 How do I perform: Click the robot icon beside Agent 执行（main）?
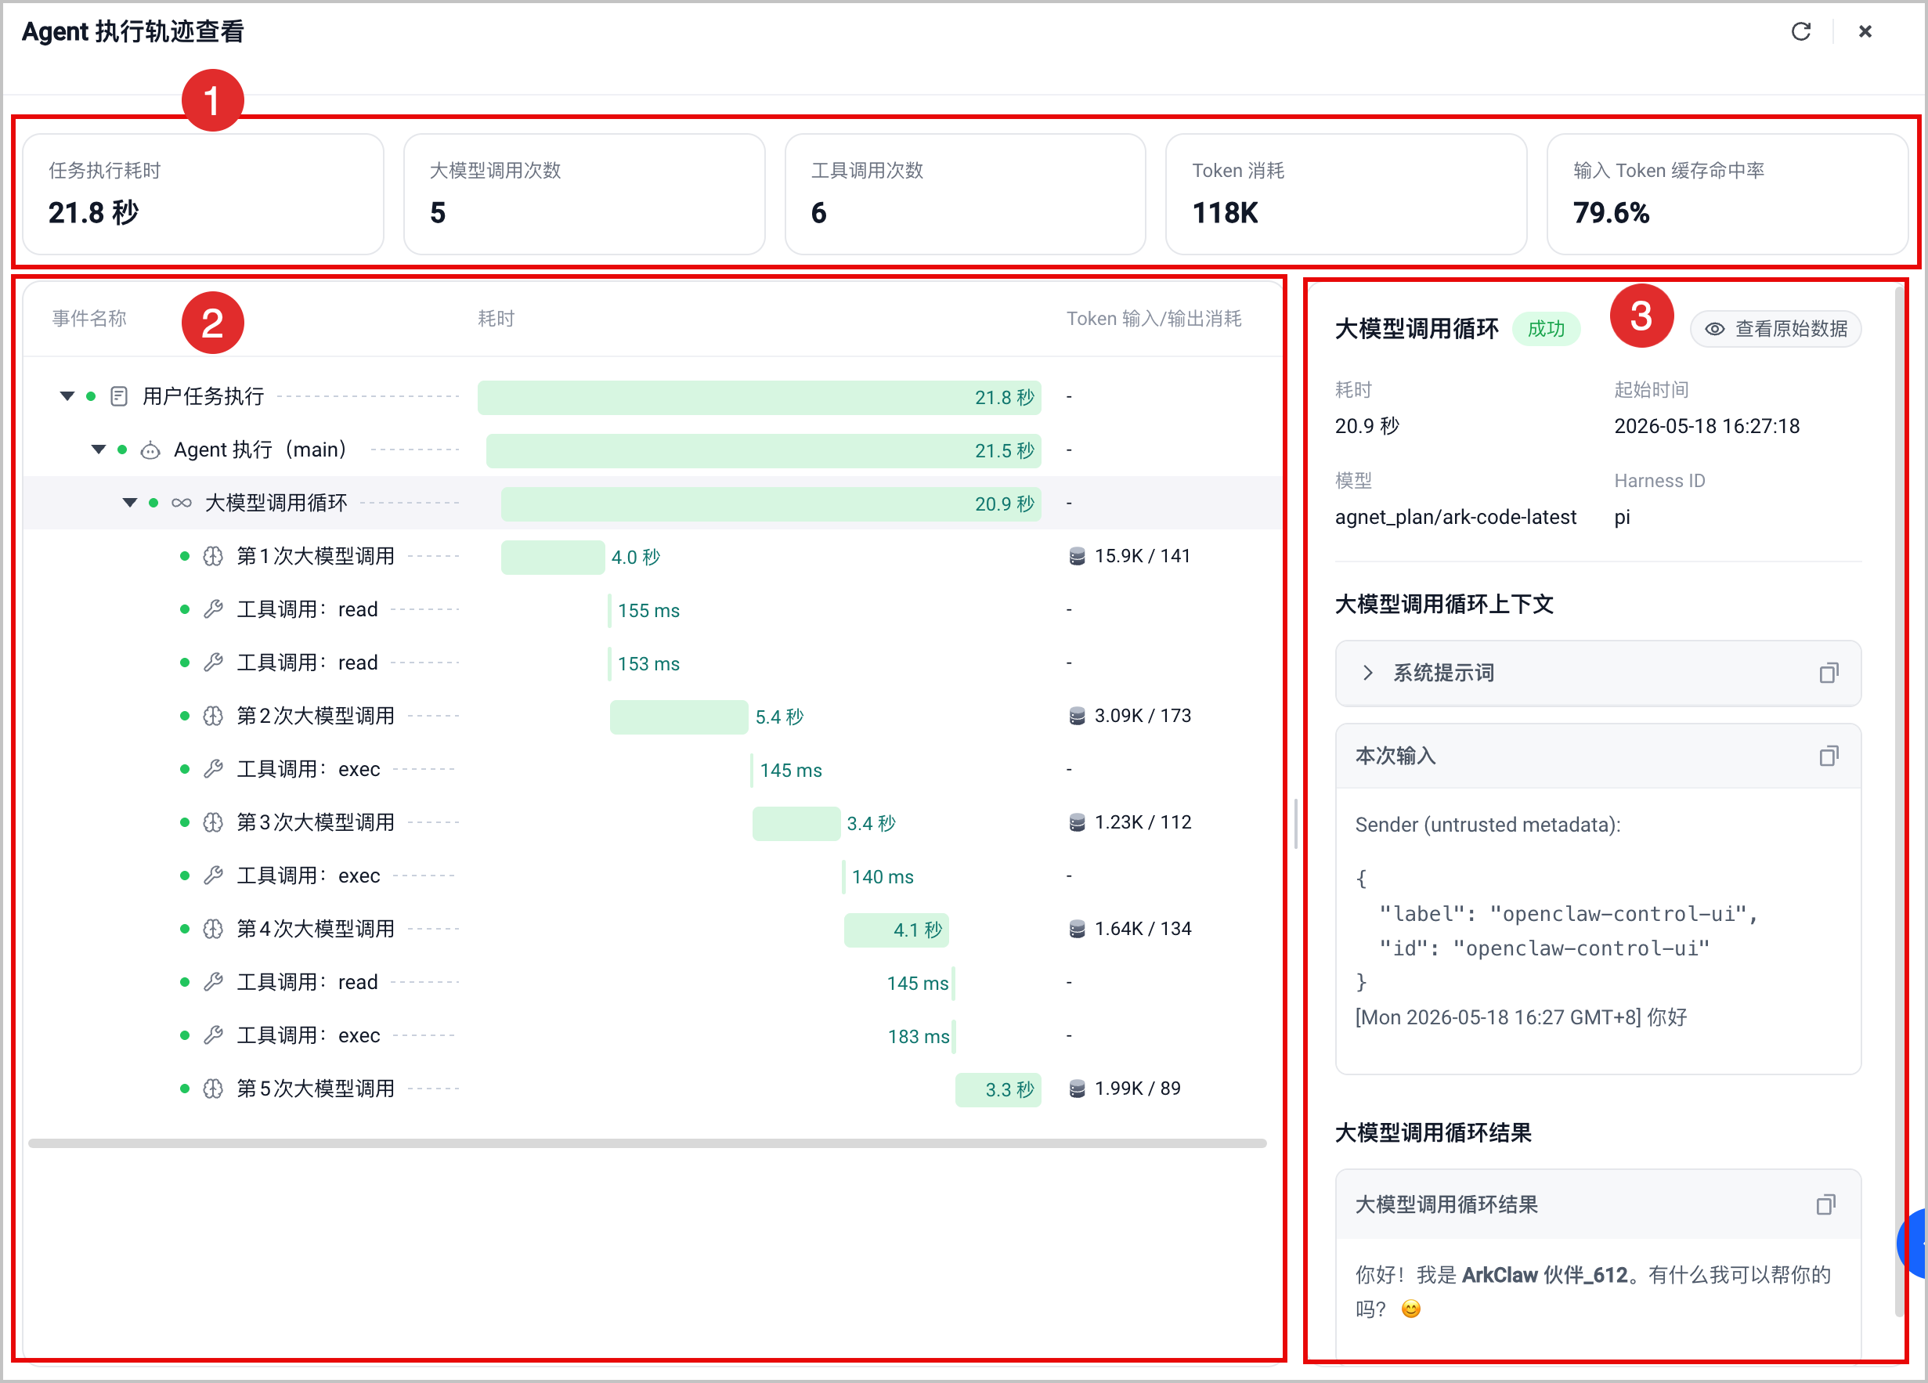(150, 450)
